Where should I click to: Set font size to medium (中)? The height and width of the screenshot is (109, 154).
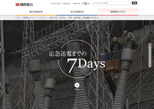click(85, 4)
